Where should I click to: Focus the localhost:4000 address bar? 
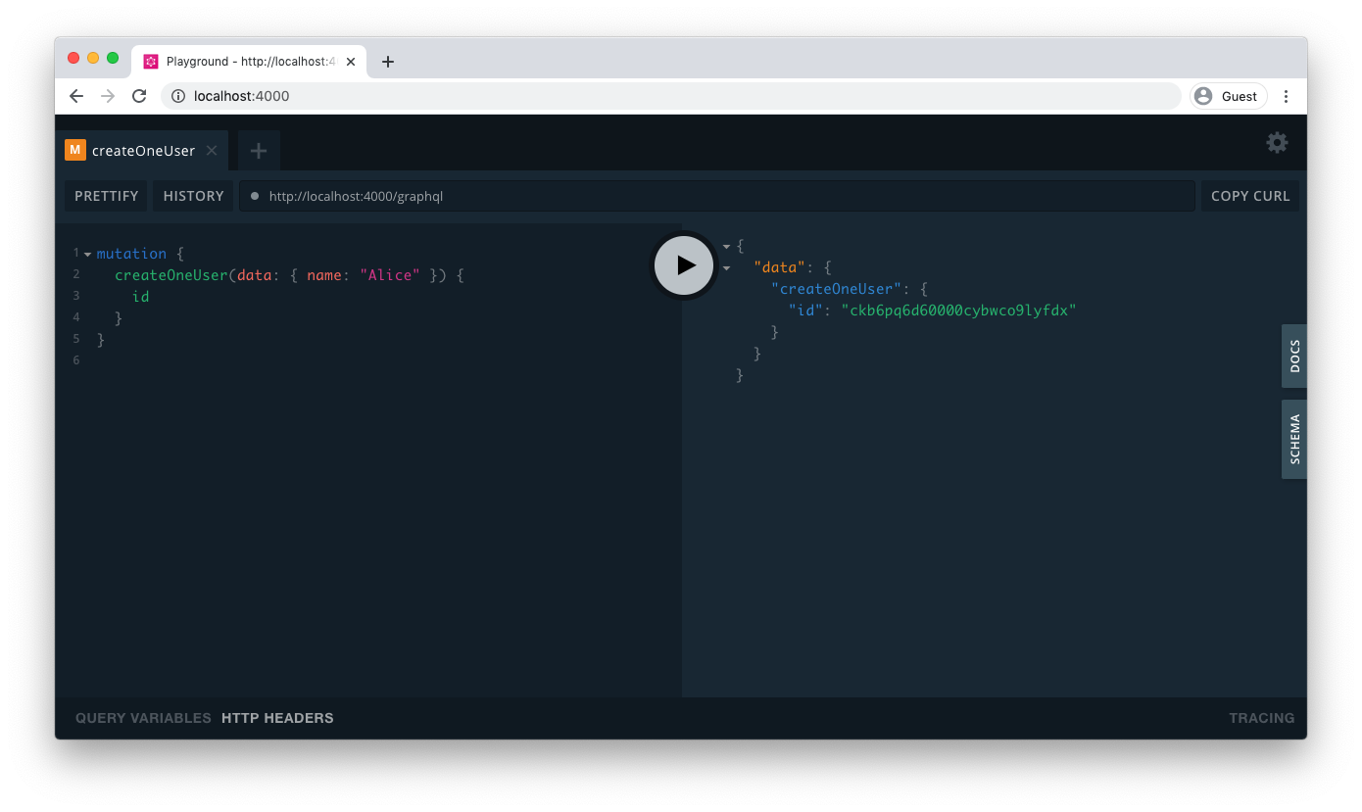click(671, 96)
